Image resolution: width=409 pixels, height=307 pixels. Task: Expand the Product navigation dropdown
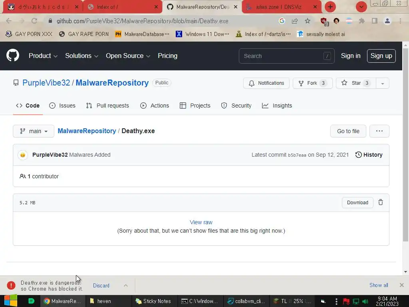43,56
